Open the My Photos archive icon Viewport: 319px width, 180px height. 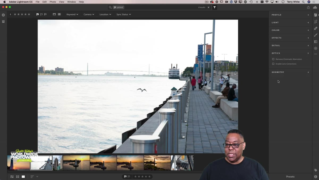tap(3, 22)
